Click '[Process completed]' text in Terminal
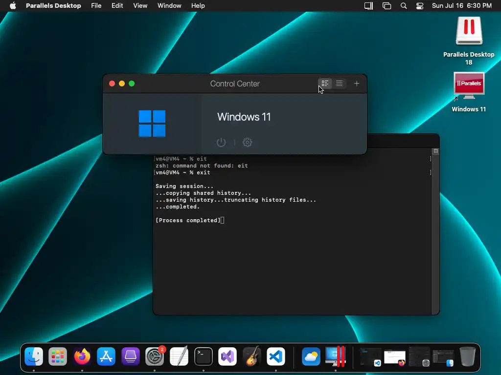 [x=188, y=220]
